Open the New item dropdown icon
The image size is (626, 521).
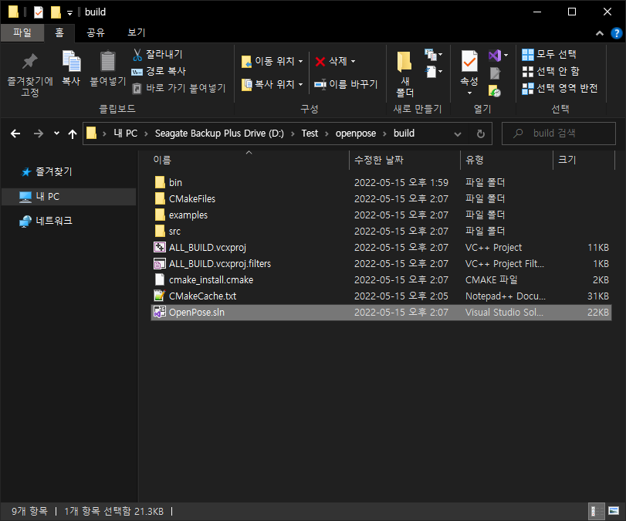click(434, 54)
